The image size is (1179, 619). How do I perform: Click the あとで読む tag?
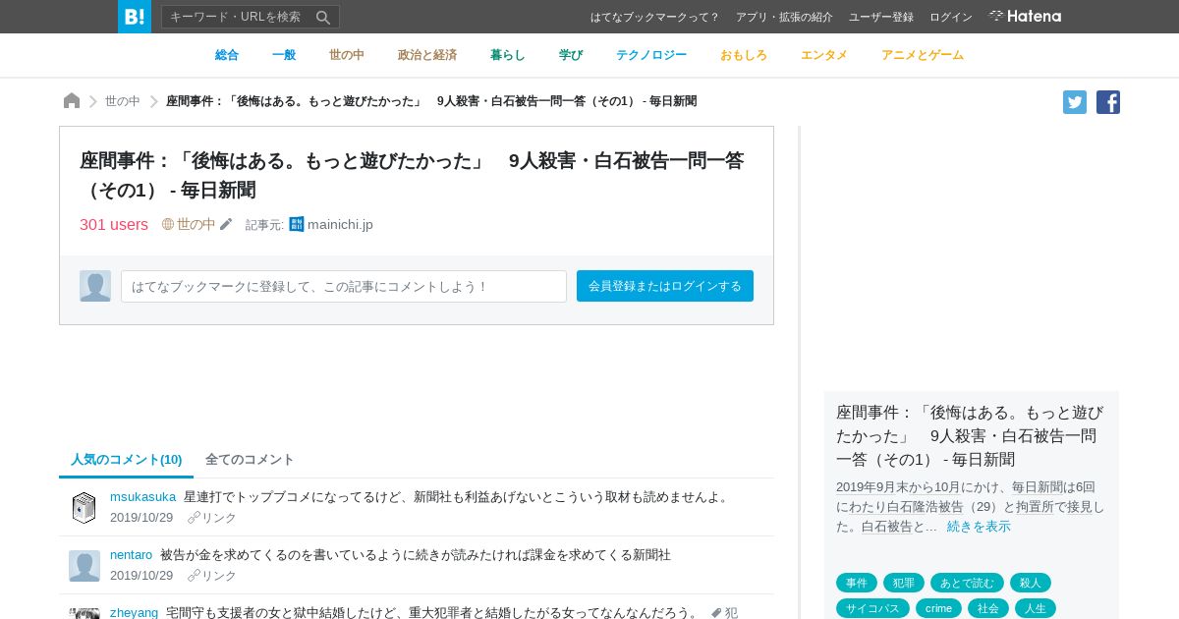[967, 583]
